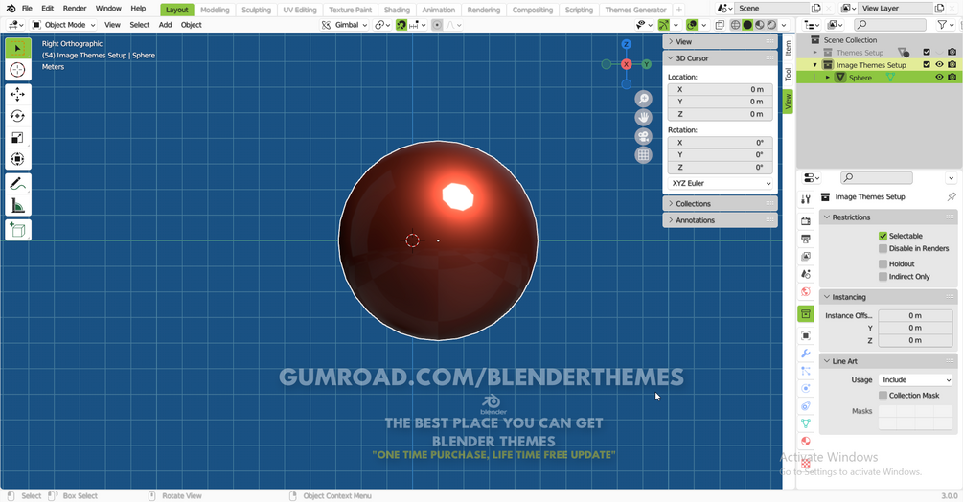
Task: Open the Particles properties tab icon
Action: 806,372
